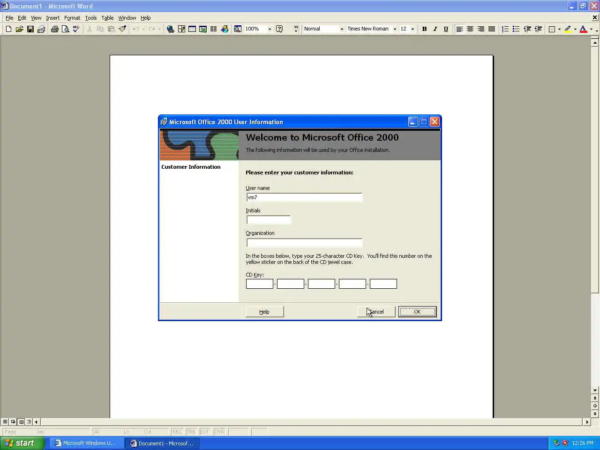Click the Copy toolbar icon
The height and width of the screenshot is (450, 600).
point(100,29)
